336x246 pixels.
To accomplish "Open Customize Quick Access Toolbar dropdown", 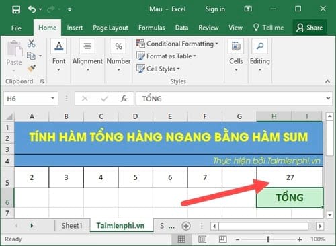I will 69,9.
